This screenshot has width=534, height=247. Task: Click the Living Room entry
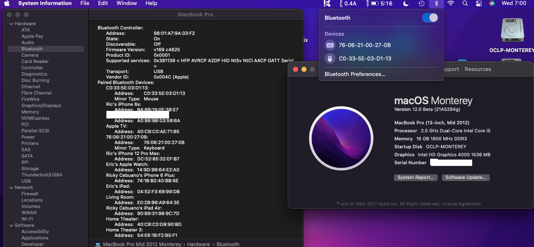(x=120, y=197)
